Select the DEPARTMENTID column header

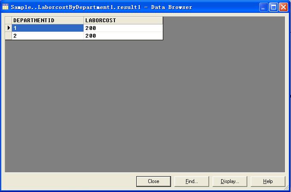(48, 21)
